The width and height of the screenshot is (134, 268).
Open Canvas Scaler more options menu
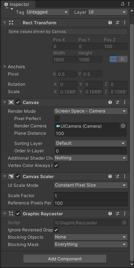[125, 176]
